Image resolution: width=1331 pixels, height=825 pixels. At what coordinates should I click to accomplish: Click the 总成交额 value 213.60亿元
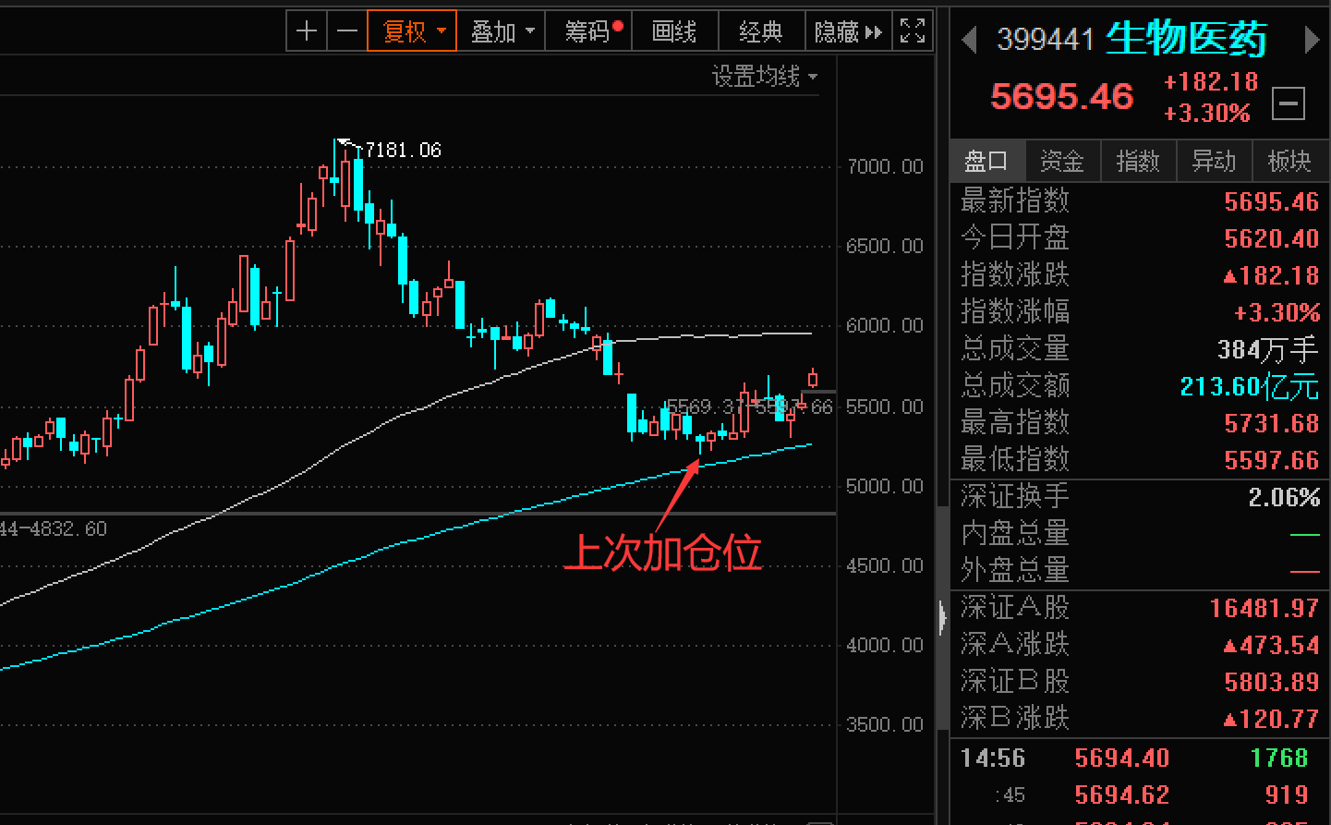tap(1250, 386)
